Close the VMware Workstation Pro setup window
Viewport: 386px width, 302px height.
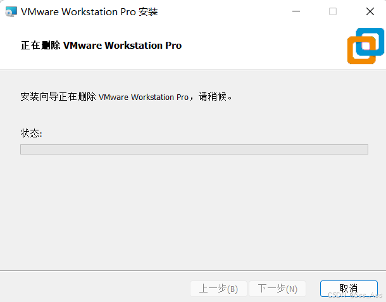point(370,11)
